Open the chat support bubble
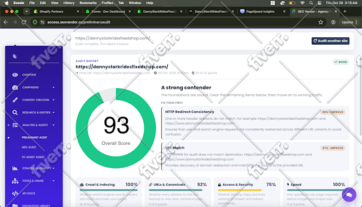 (349, 195)
